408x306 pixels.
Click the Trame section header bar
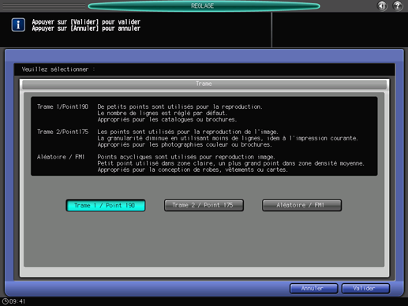[204, 84]
